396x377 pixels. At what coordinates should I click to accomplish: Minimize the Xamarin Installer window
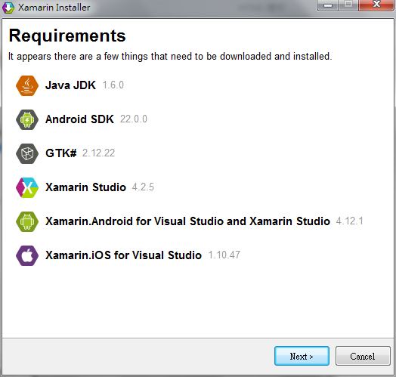click(328, 5)
